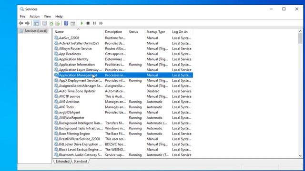Click the Back arrow toolbar icon
305x171 pixels.
coord(21,23)
